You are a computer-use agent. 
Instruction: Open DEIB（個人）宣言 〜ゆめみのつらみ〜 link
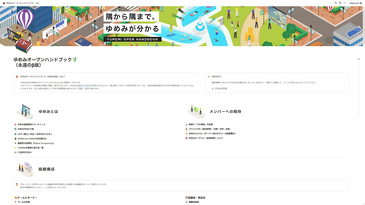point(35,134)
